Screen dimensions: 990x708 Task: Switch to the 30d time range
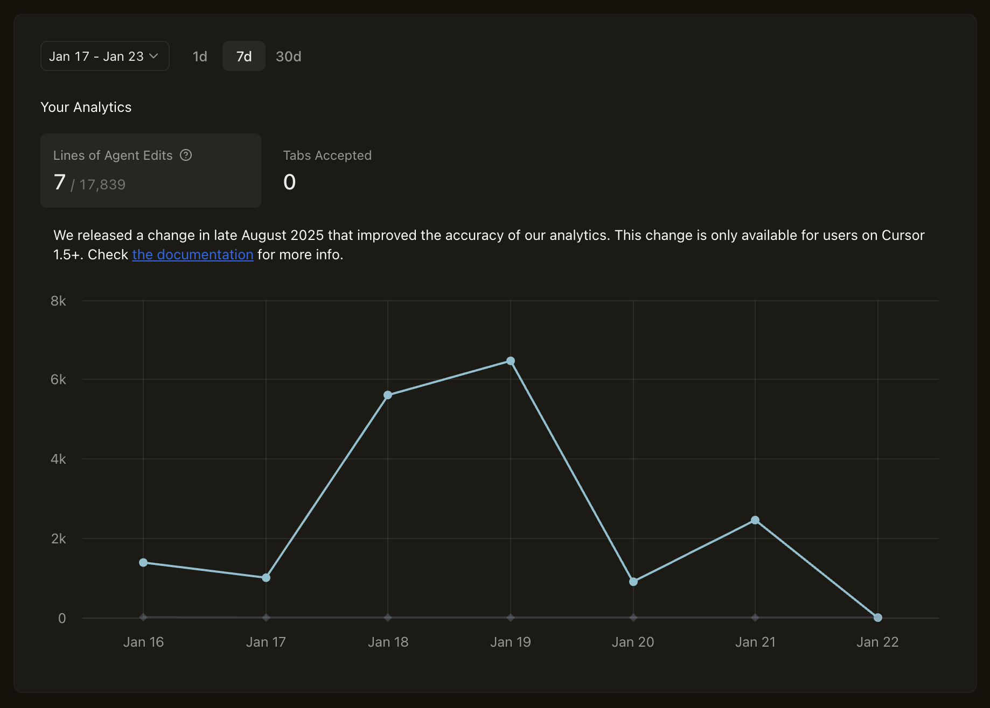click(288, 56)
